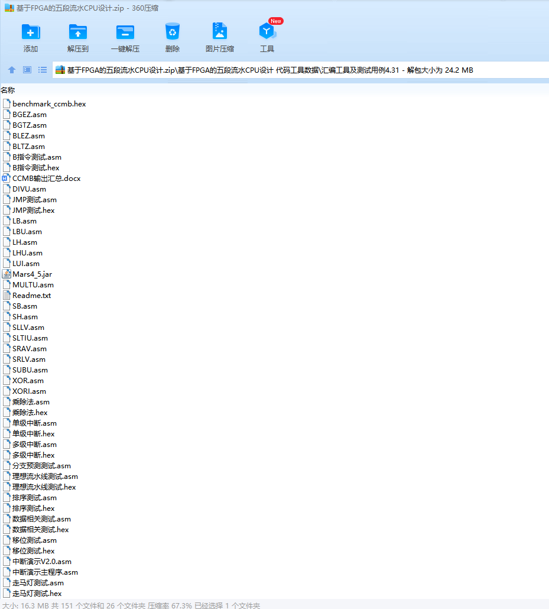The width and height of the screenshot is (549, 609).
Task: Click the file icon of DIVU.asm
Action: [x=7, y=189]
